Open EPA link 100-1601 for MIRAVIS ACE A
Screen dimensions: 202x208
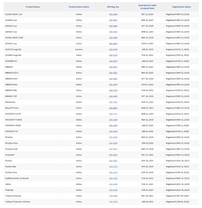(113, 73)
